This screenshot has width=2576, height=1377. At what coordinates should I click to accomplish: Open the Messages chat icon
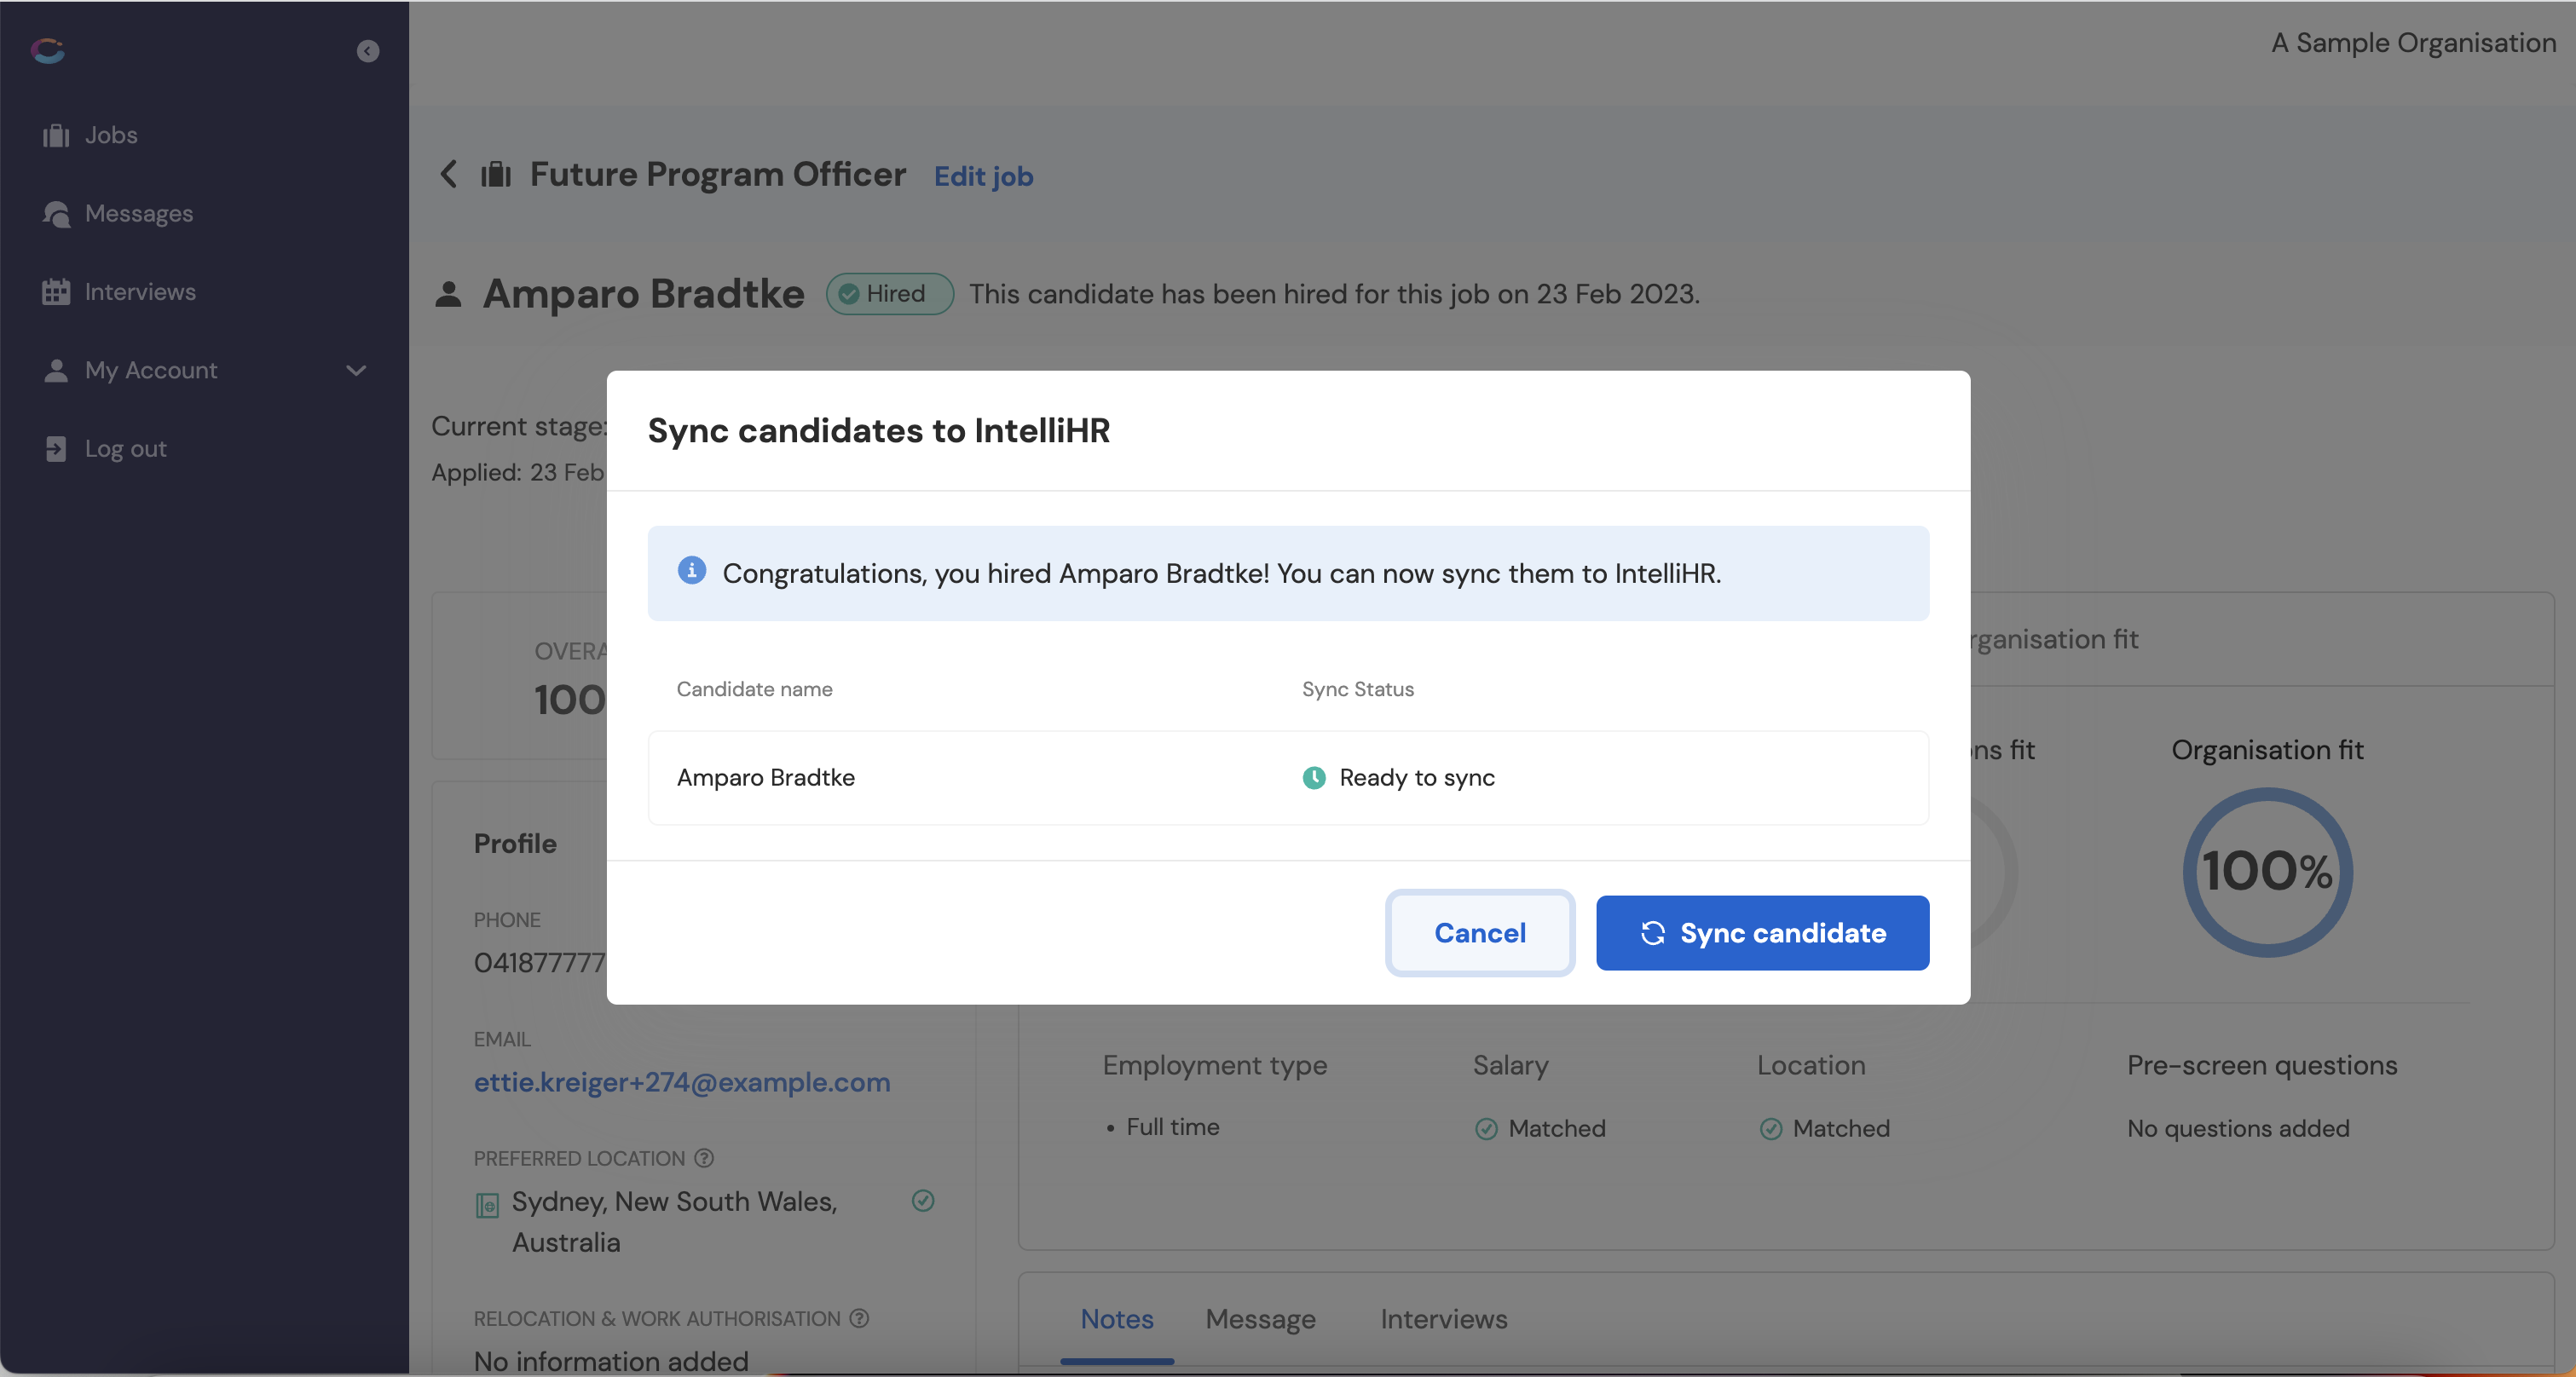tap(56, 214)
